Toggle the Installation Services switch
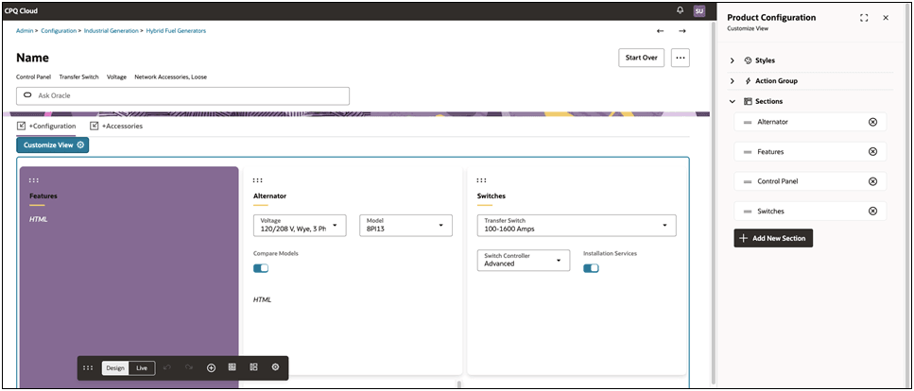914x391 pixels. tap(591, 268)
